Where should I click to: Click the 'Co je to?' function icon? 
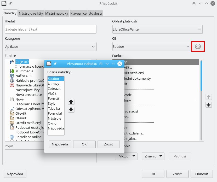[12, 62]
